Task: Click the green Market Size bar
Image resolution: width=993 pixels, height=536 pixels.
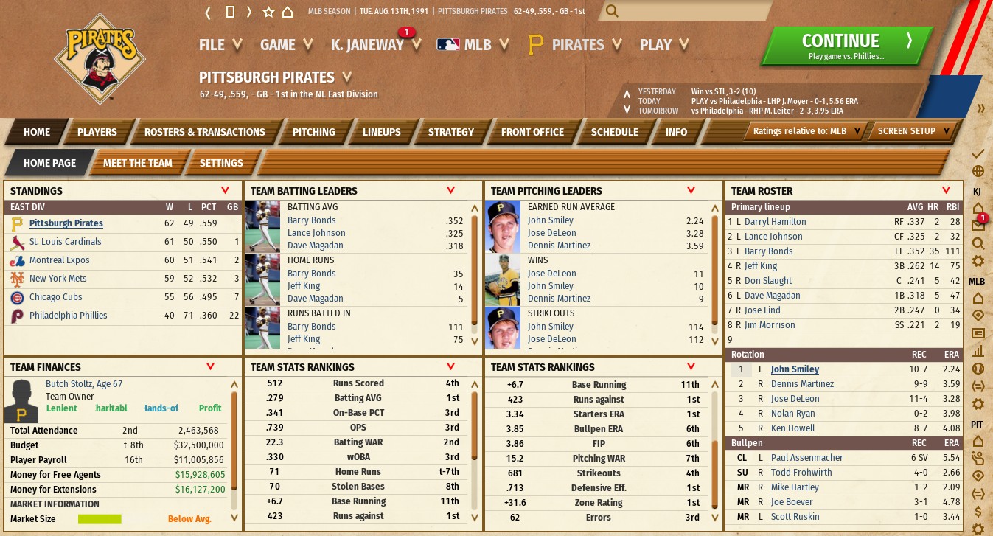Action: coord(100,519)
